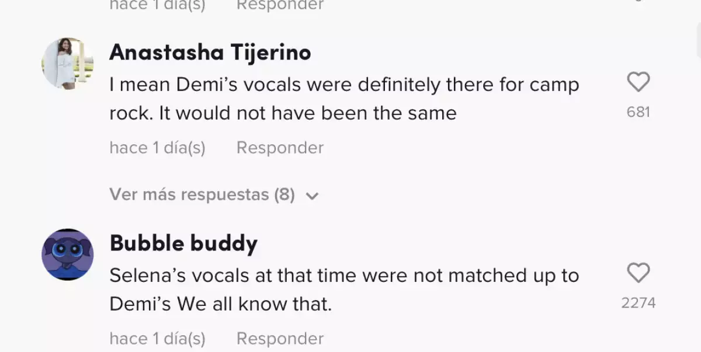This screenshot has height=352, width=701.
Task: Open the Bubble buddy username link
Action: pos(183,243)
